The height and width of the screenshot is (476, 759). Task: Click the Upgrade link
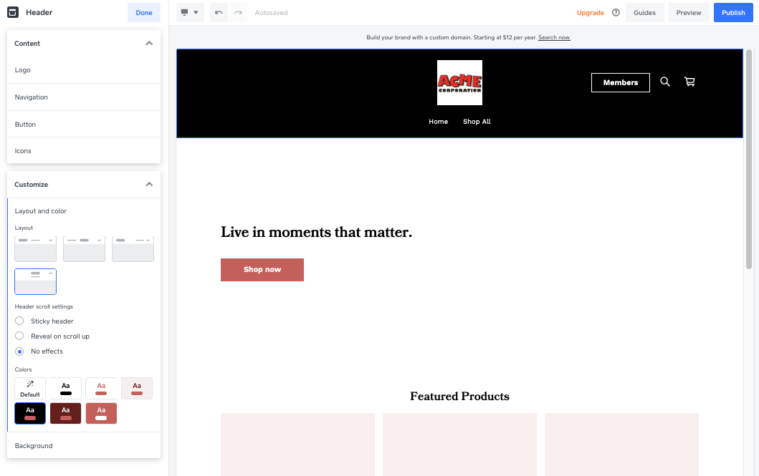[590, 13]
